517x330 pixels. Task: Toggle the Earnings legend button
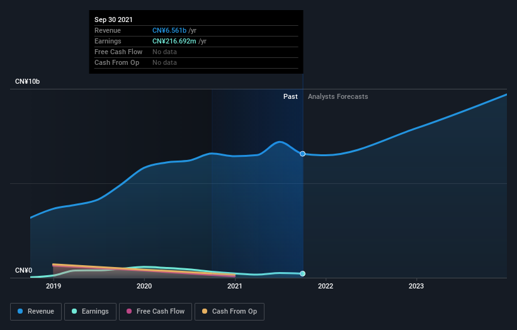point(90,312)
